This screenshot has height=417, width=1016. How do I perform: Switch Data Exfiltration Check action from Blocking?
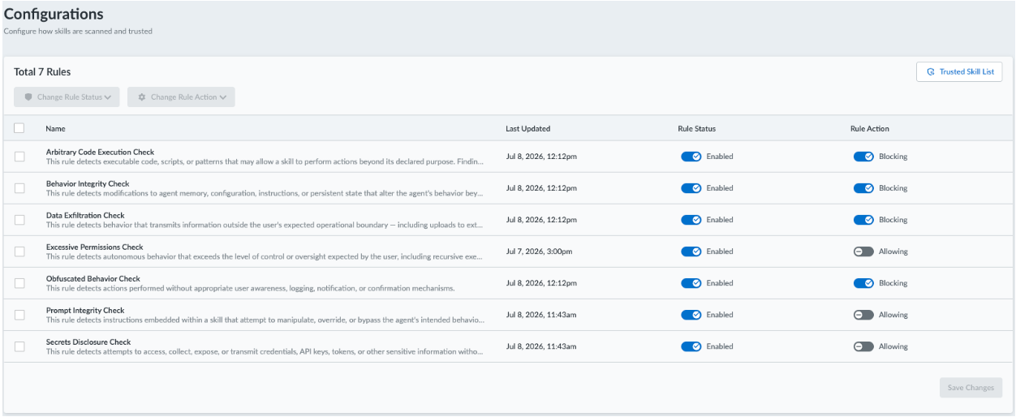(863, 220)
